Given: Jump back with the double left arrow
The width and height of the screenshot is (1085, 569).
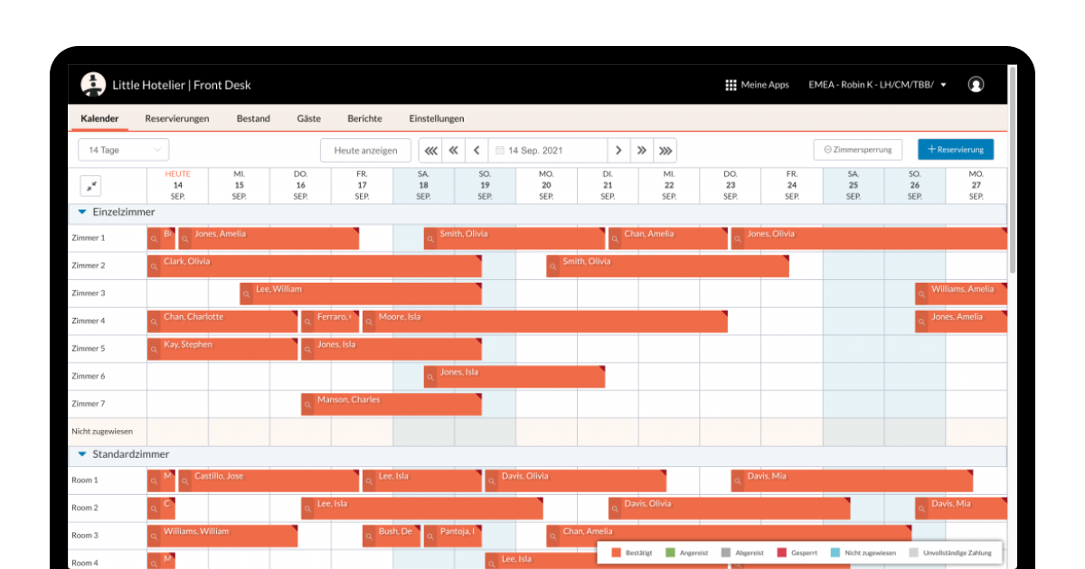Looking at the screenshot, I should [x=454, y=151].
